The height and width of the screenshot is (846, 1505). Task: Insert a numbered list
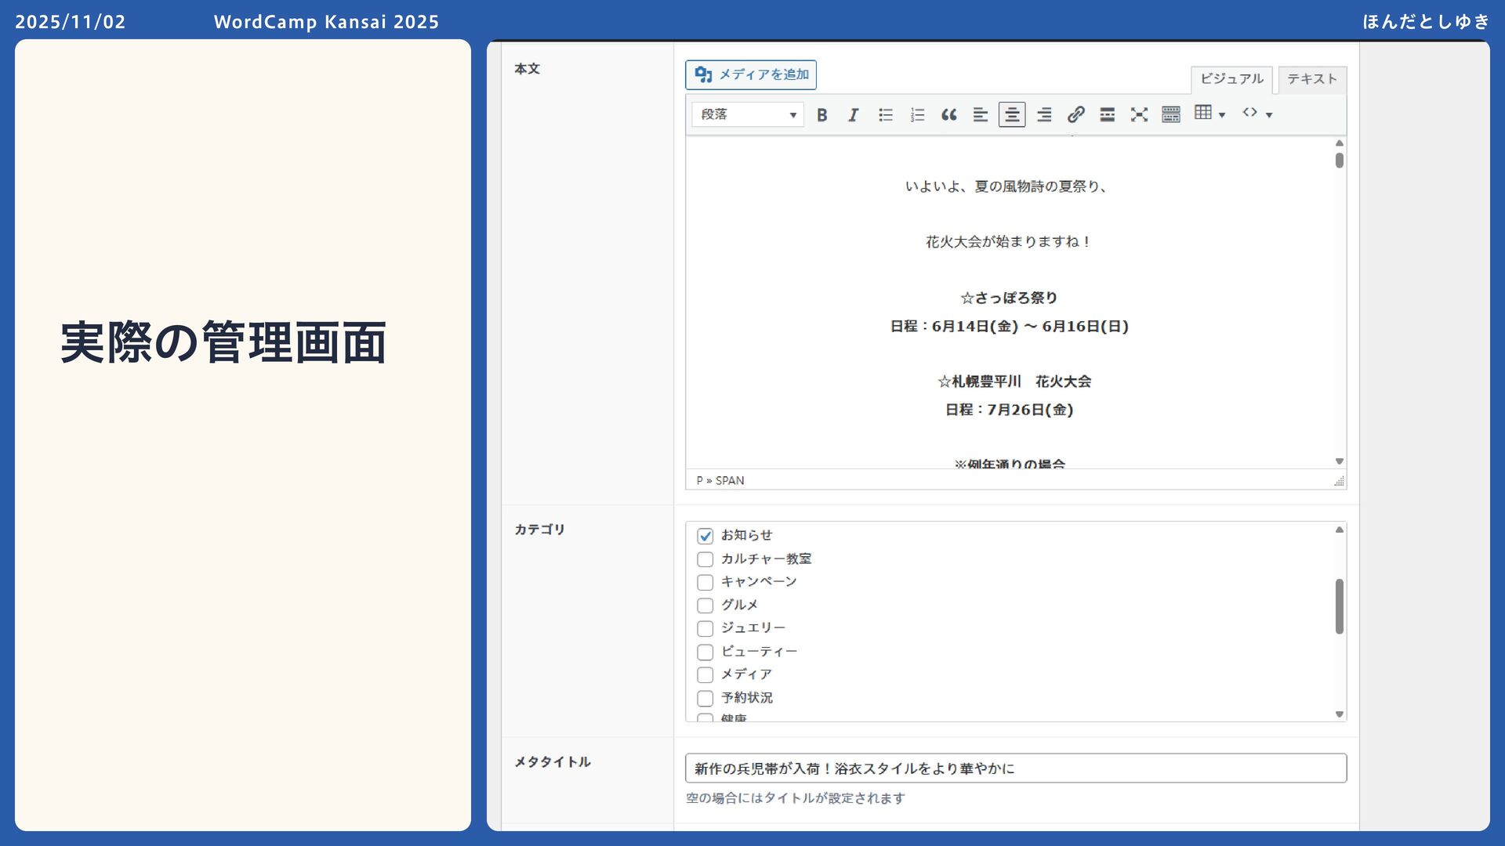coord(917,115)
